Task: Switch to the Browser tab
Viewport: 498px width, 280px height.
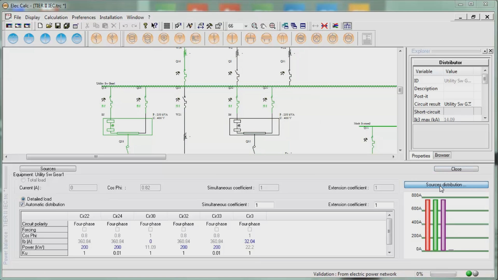Action: (x=442, y=155)
